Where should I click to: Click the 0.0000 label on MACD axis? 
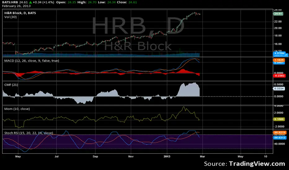coord(278,73)
